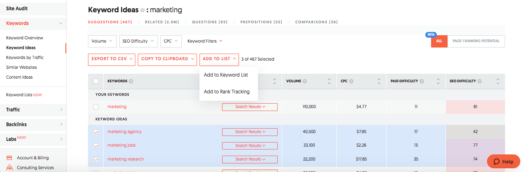Select Page 1 Ranking Potential view
The height and width of the screenshot is (172, 524).
(x=476, y=41)
